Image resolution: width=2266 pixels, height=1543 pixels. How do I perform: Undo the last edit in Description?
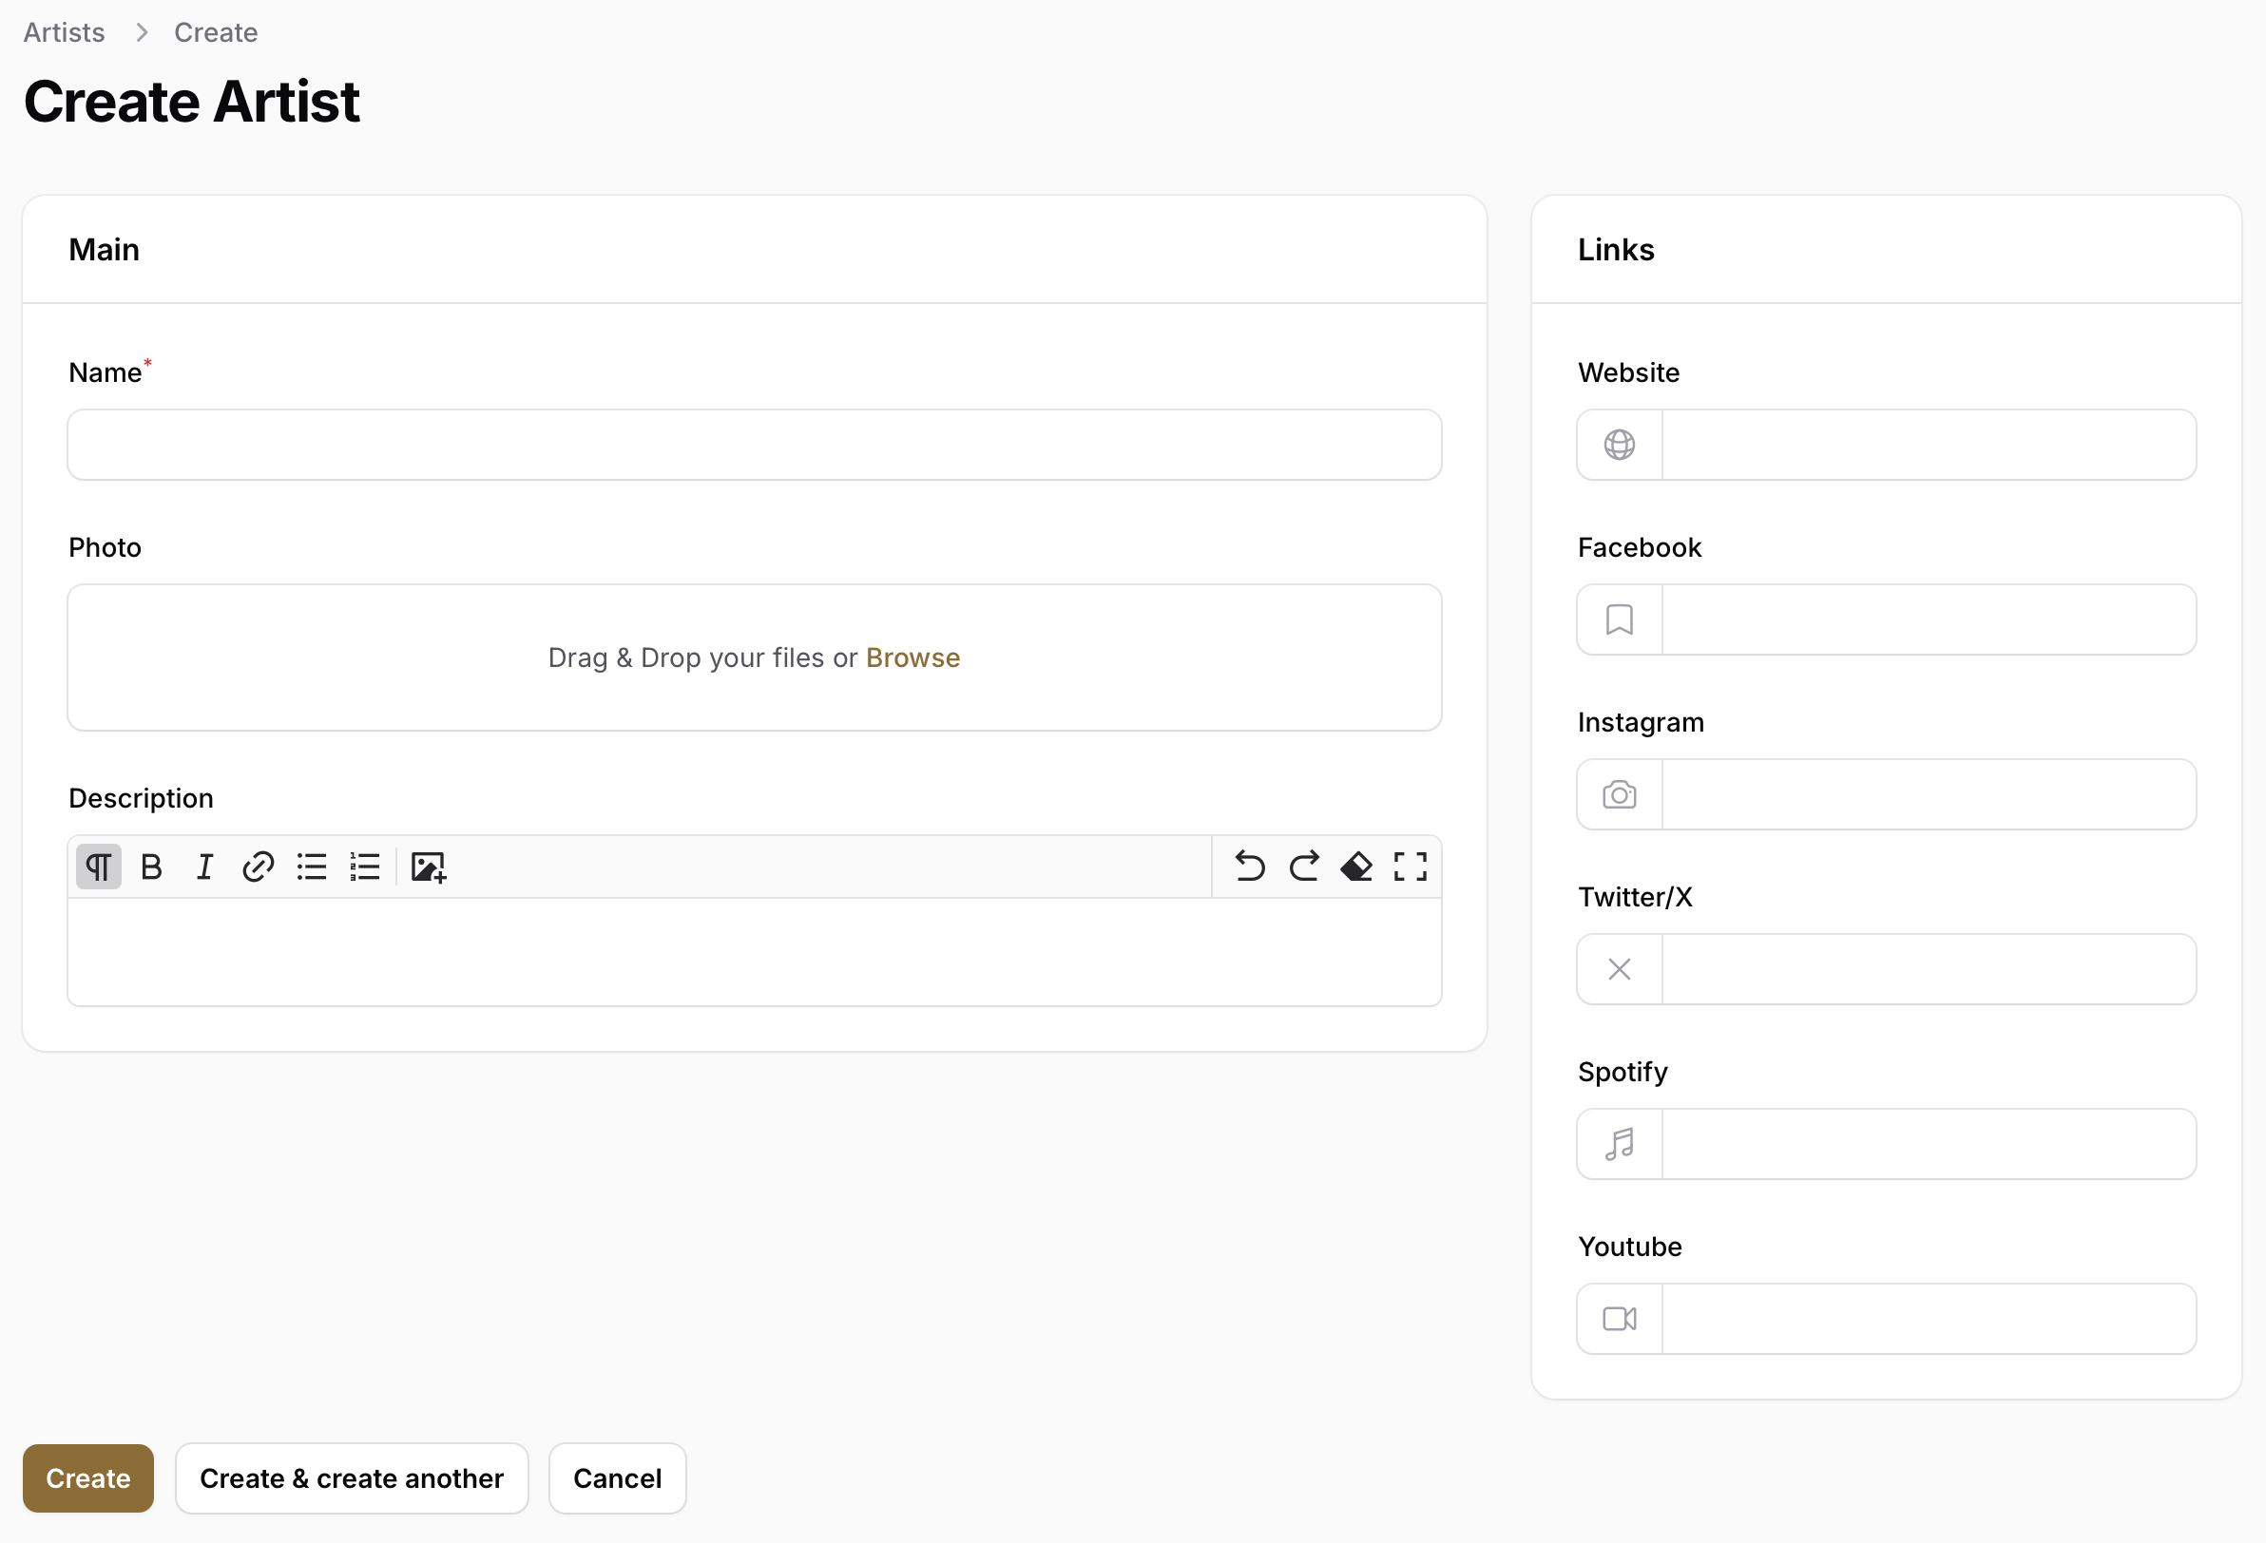(1250, 867)
